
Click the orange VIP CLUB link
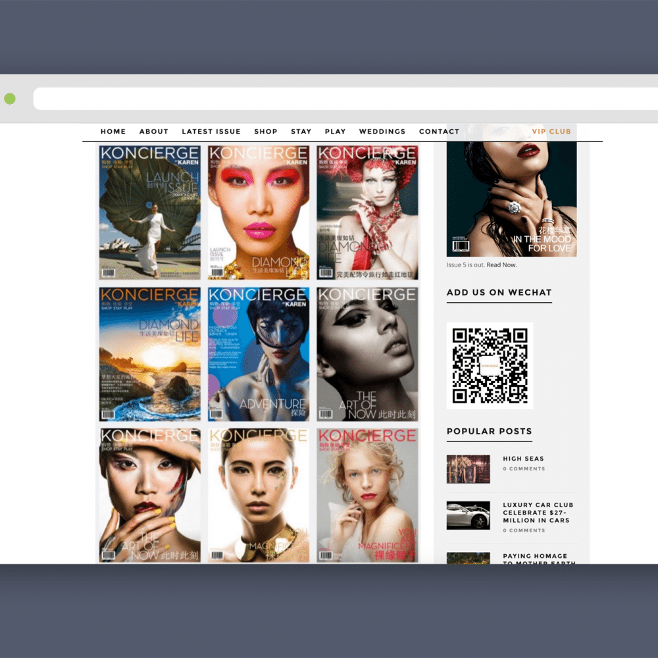tap(551, 132)
